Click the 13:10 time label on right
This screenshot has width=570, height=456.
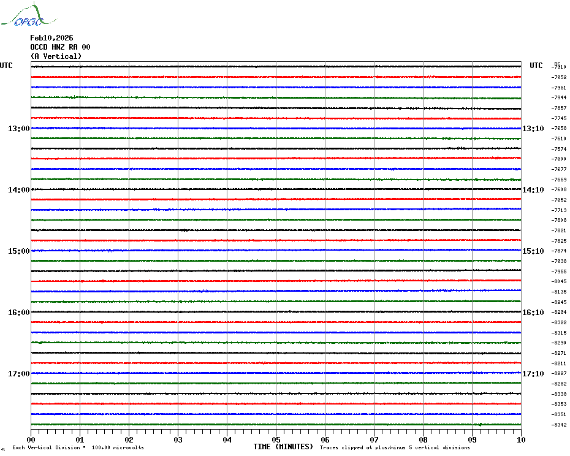[533, 129]
